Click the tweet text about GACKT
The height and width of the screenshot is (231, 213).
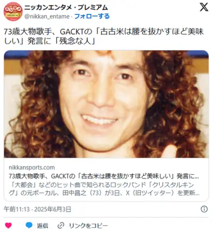(104, 36)
